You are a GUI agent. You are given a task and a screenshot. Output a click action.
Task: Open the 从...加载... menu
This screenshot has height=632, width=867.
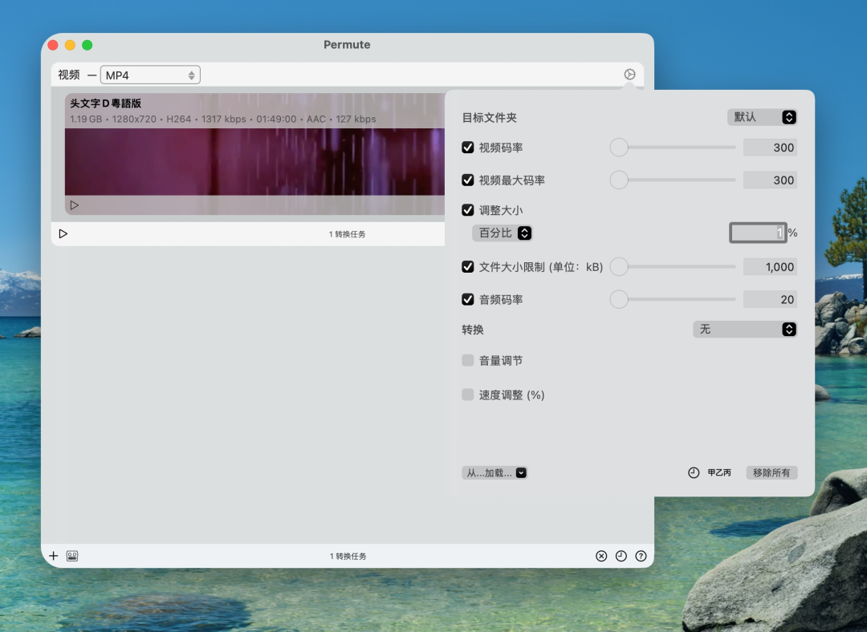(495, 472)
